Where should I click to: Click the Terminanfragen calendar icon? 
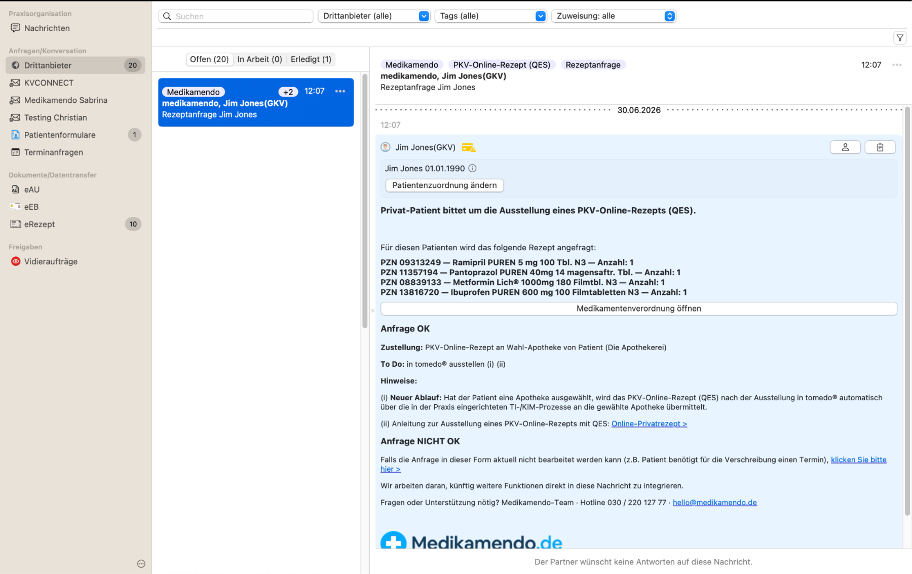(x=15, y=152)
